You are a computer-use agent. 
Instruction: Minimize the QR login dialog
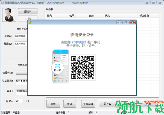(120, 22)
